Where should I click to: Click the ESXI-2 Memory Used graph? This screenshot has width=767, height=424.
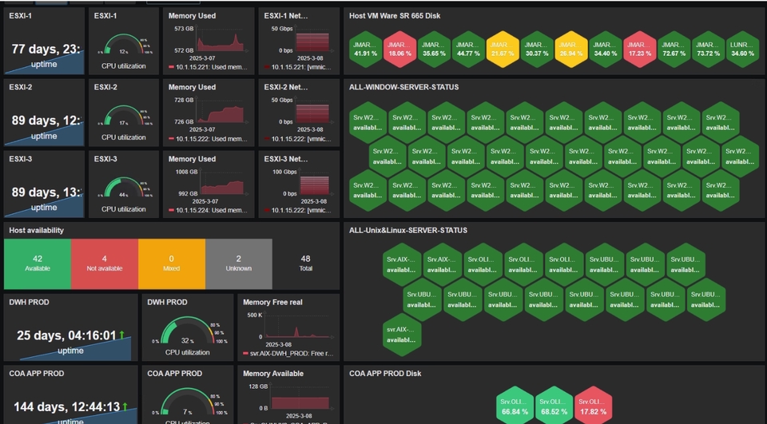coord(209,113)
